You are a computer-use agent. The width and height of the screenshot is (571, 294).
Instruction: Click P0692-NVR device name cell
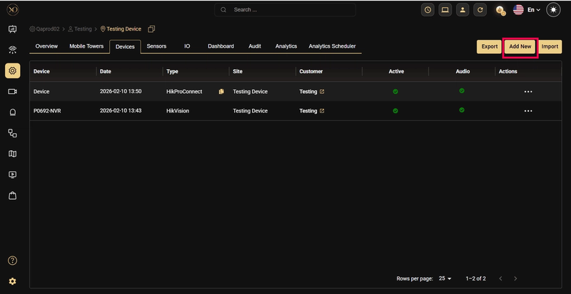pos(47,111)
